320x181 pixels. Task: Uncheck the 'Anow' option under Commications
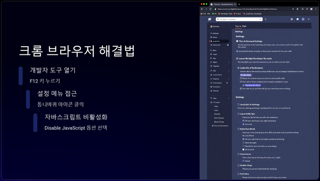(243, 161)
